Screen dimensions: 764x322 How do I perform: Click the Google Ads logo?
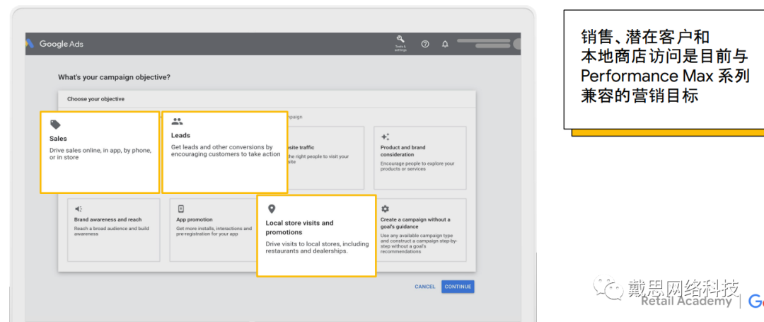54,44
